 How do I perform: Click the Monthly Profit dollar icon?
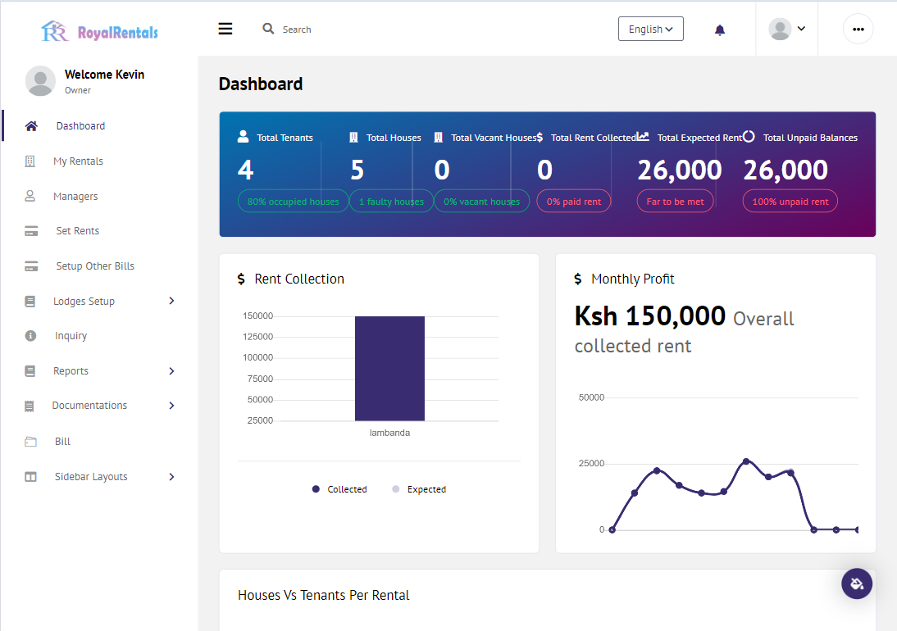pos(578,279)
